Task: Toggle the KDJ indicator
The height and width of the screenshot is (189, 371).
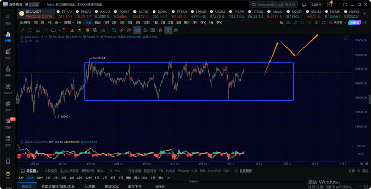Action: pos(194,171)
